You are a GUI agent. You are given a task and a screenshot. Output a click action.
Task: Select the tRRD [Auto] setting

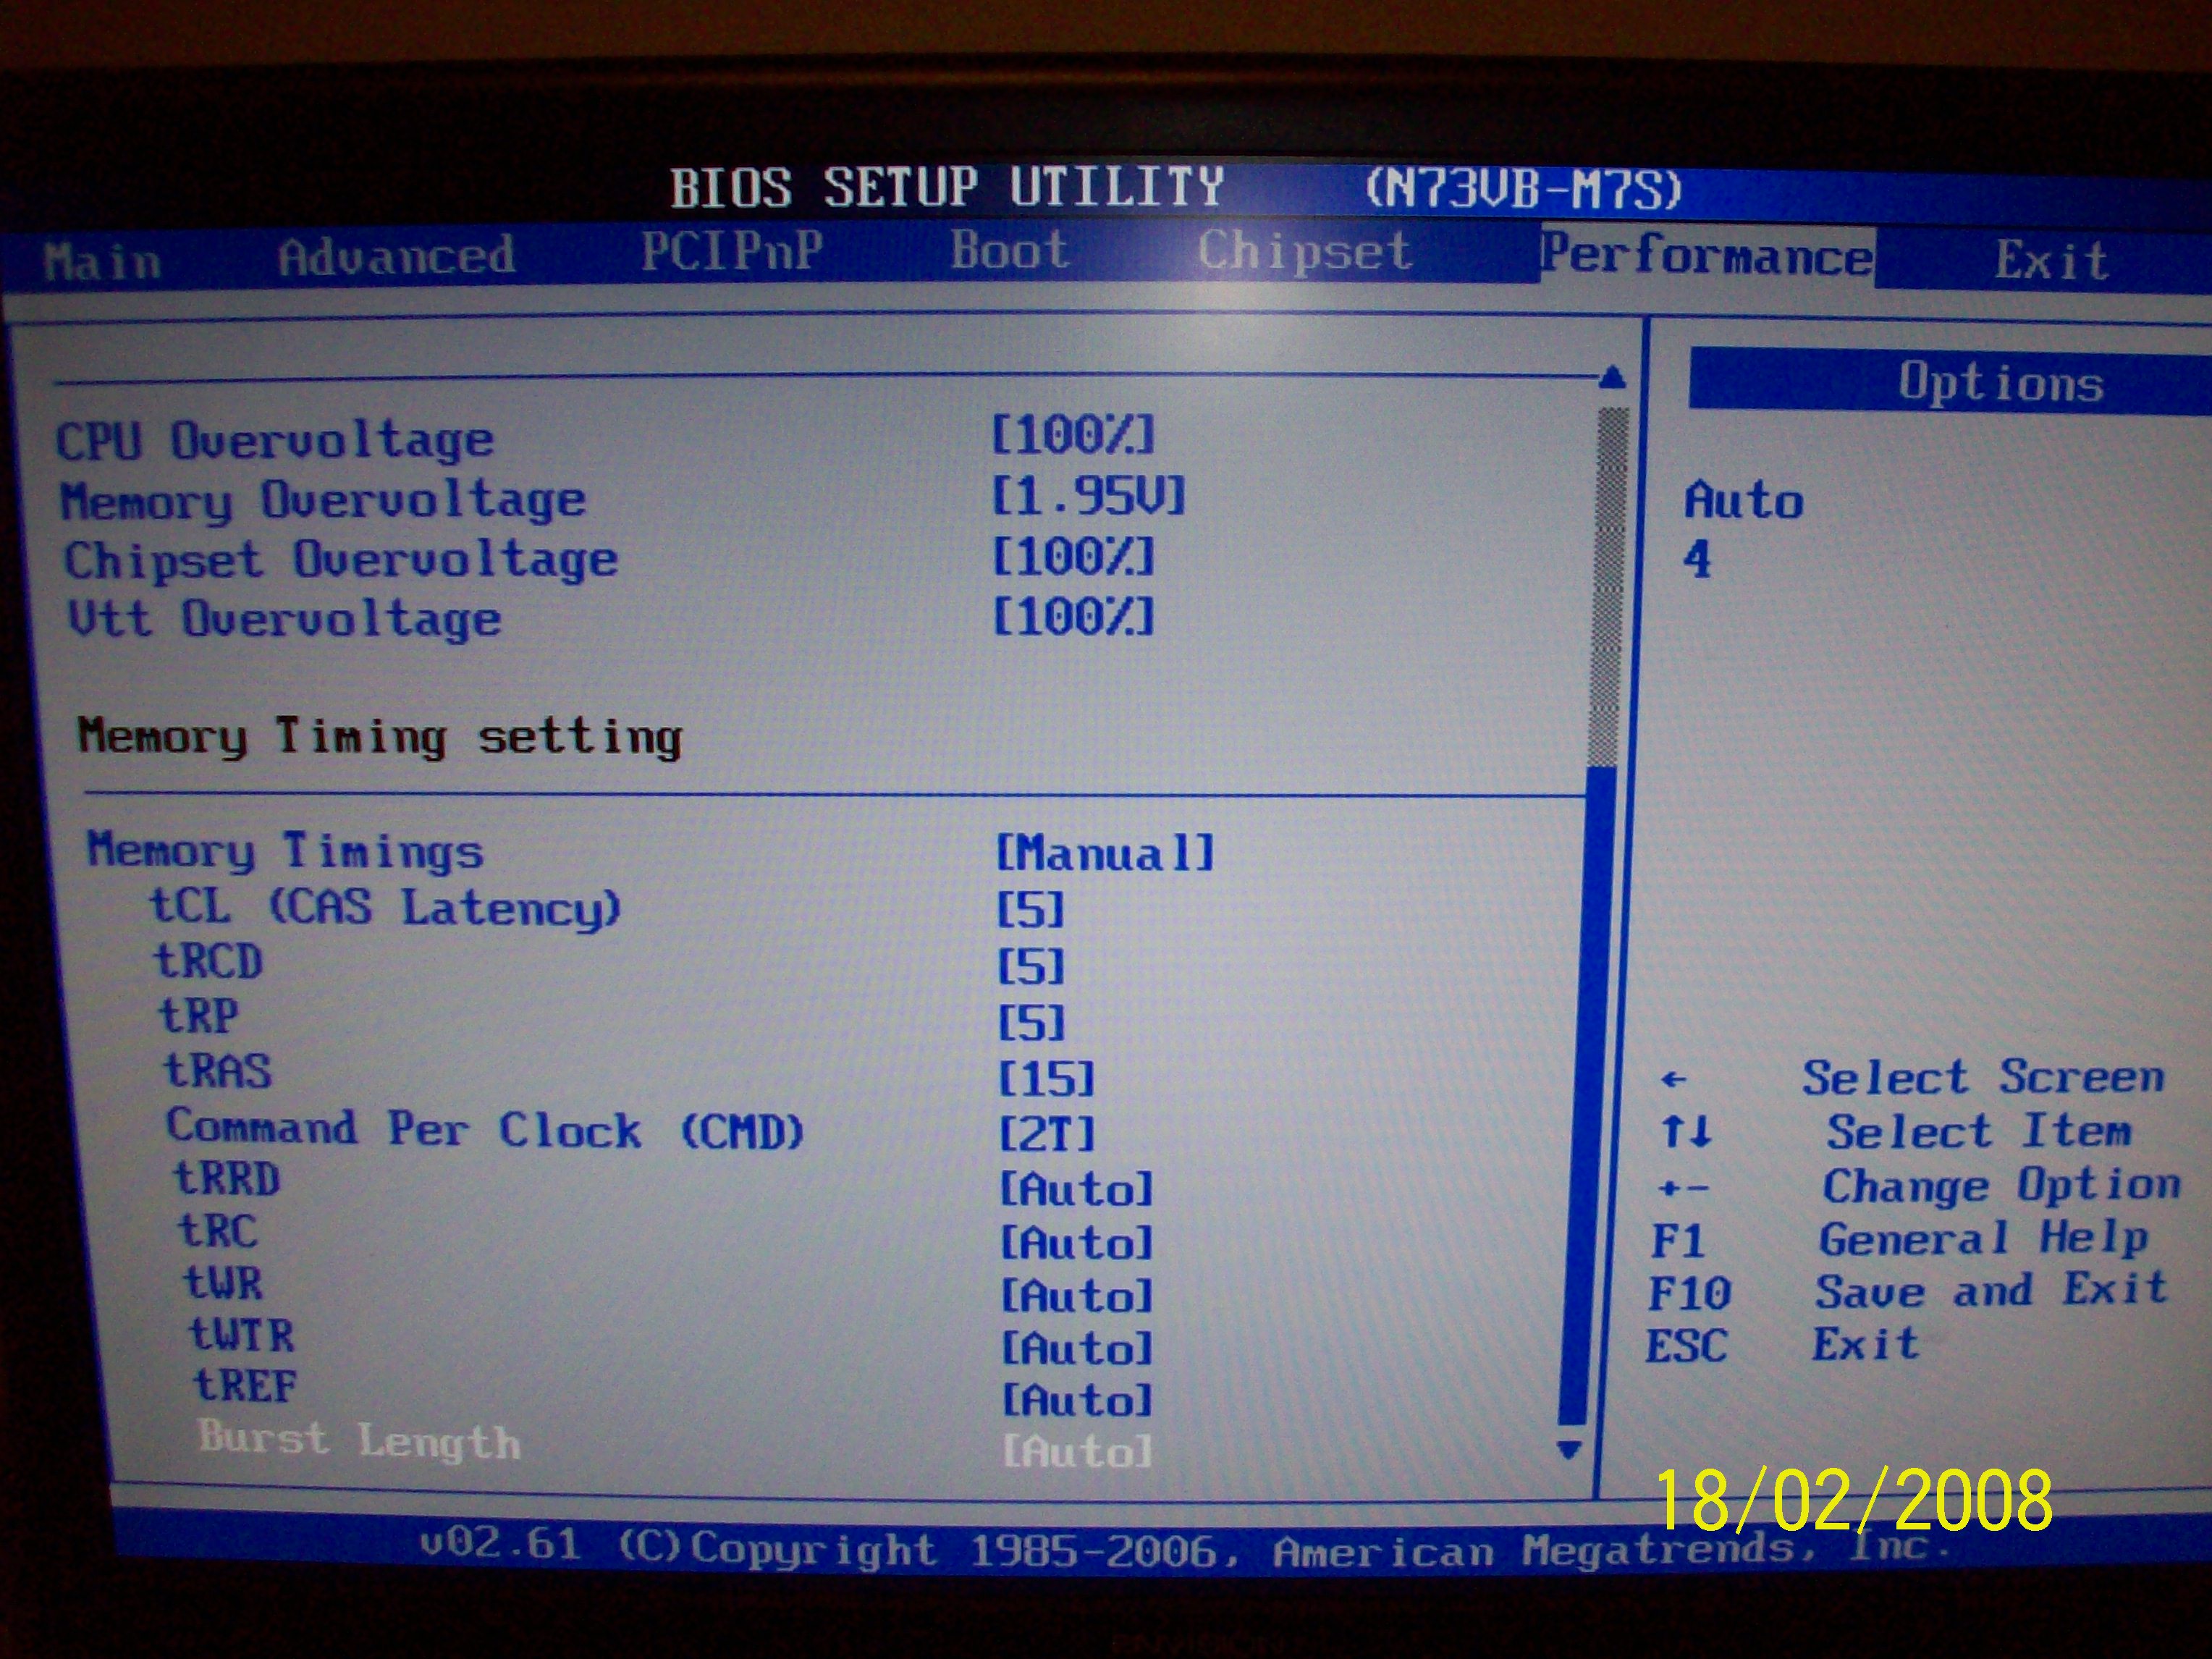(x=1077, y=1190)
